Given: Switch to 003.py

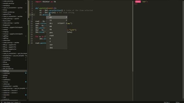Looking at the screenshot, I should click(5, 62).
